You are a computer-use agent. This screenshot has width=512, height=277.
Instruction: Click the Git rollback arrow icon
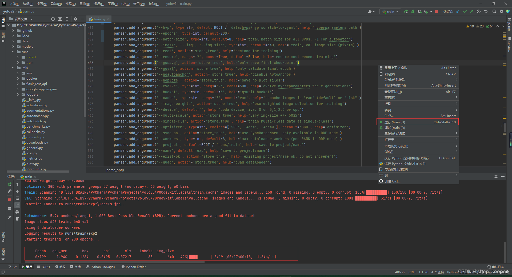pyautogui.click(x=486, y=11)
